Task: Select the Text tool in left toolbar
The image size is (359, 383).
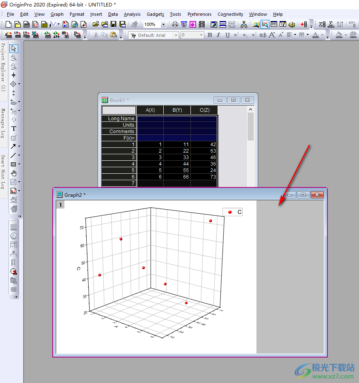Action: click(x=13, y=129)
